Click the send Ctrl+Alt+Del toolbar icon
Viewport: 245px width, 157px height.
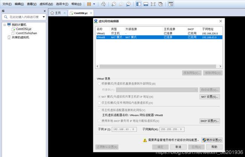[103, 4]
